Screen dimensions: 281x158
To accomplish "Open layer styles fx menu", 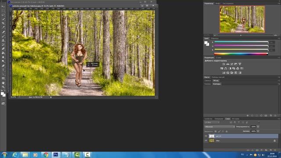I will pos(252,150).
